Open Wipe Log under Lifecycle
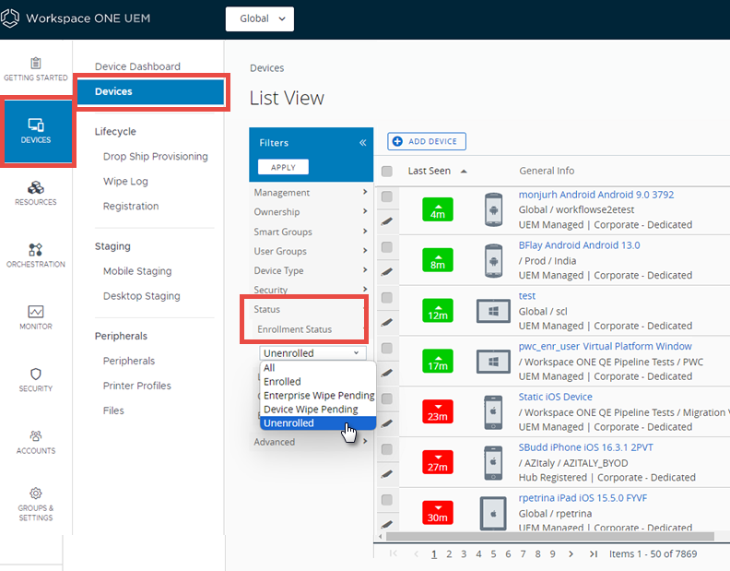This screenshot has width=730, height=571. (125, 182)
